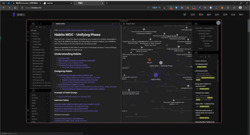Open Obsidian's Twitter link
The image size is (250, 135).
click(185, 14)
